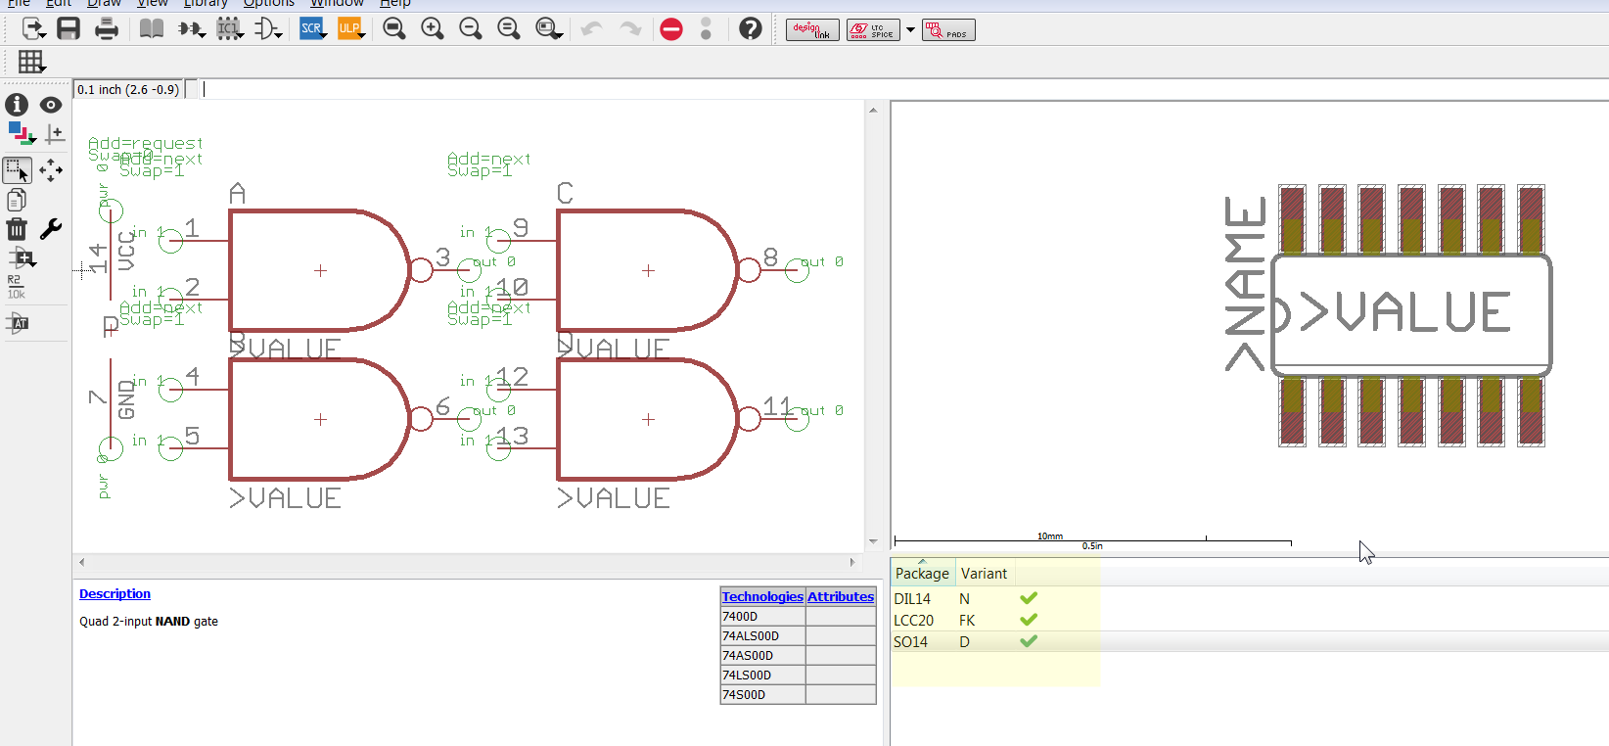Select the Move tool with four arrows
This screenshot has width=1609, height=746.
click(51, 171)
